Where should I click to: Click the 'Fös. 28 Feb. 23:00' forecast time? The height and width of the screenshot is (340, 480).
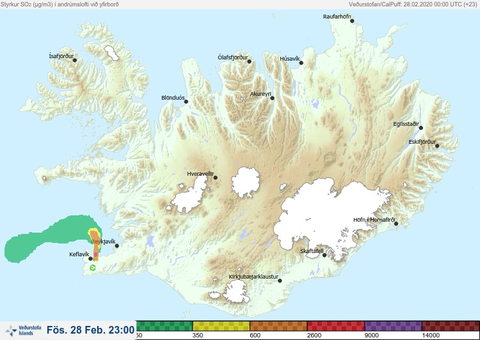pos(91,330)
